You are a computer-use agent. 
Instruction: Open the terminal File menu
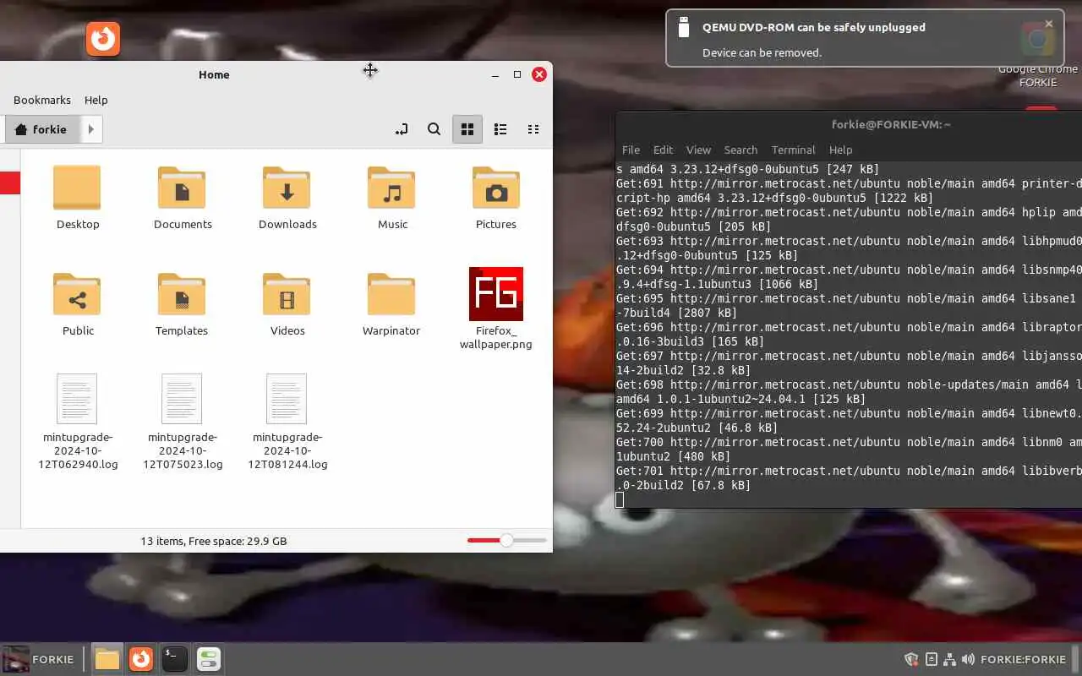click(x=631, y=150)
